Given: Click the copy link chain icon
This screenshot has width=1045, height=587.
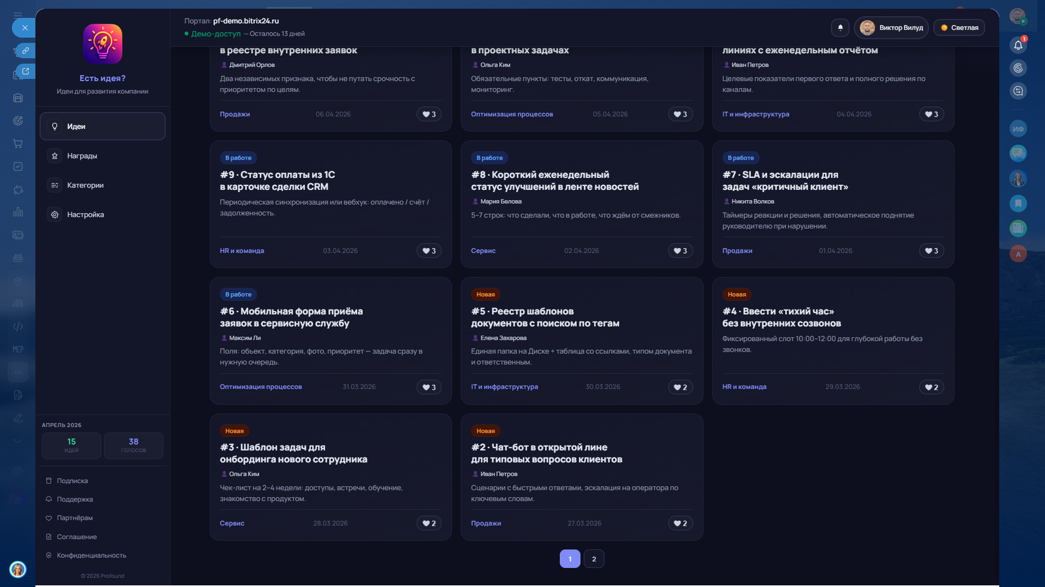Looking at the screenshot, I should click(x=25, y=51).
